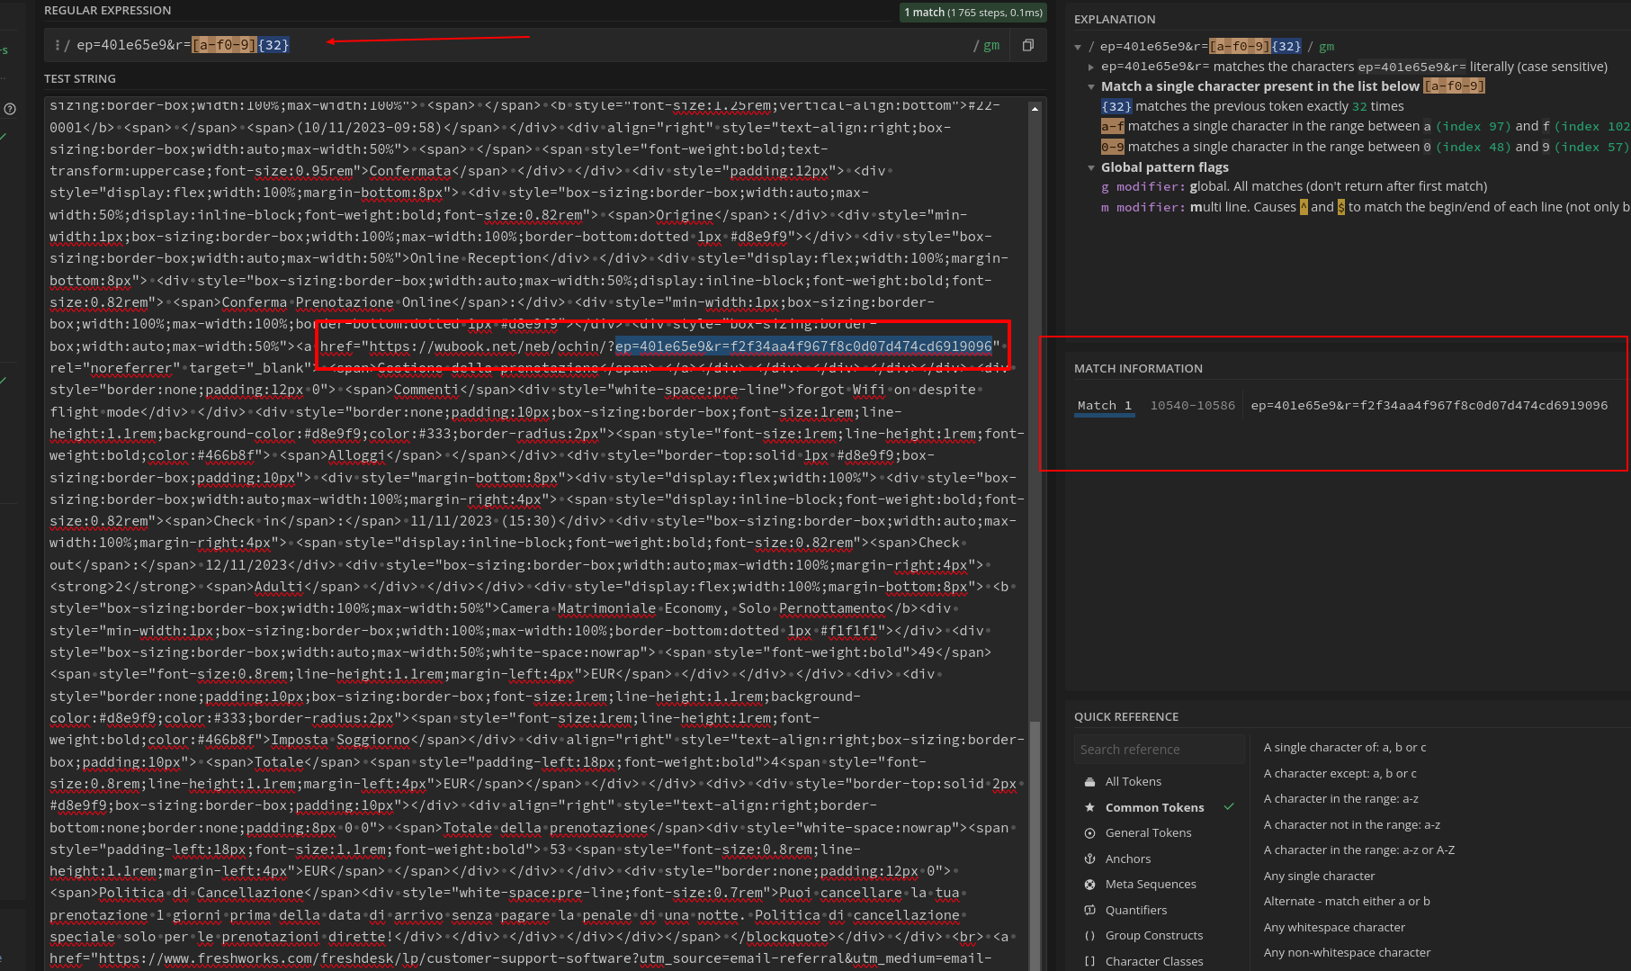This screenshot has height=971, width=1631.
Task: Select the Common Tokens category
Action: [x=1154, y=807]
